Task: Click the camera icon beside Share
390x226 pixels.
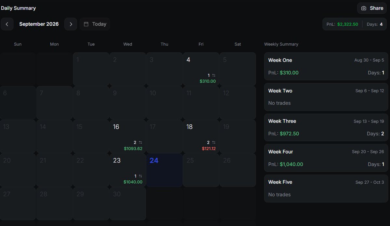Action: (364, 8)
